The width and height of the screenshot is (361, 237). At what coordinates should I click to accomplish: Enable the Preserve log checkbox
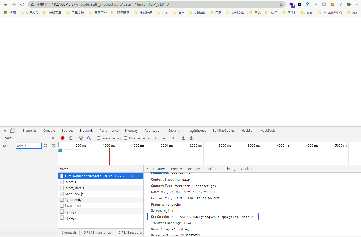[x=99, y=138]
